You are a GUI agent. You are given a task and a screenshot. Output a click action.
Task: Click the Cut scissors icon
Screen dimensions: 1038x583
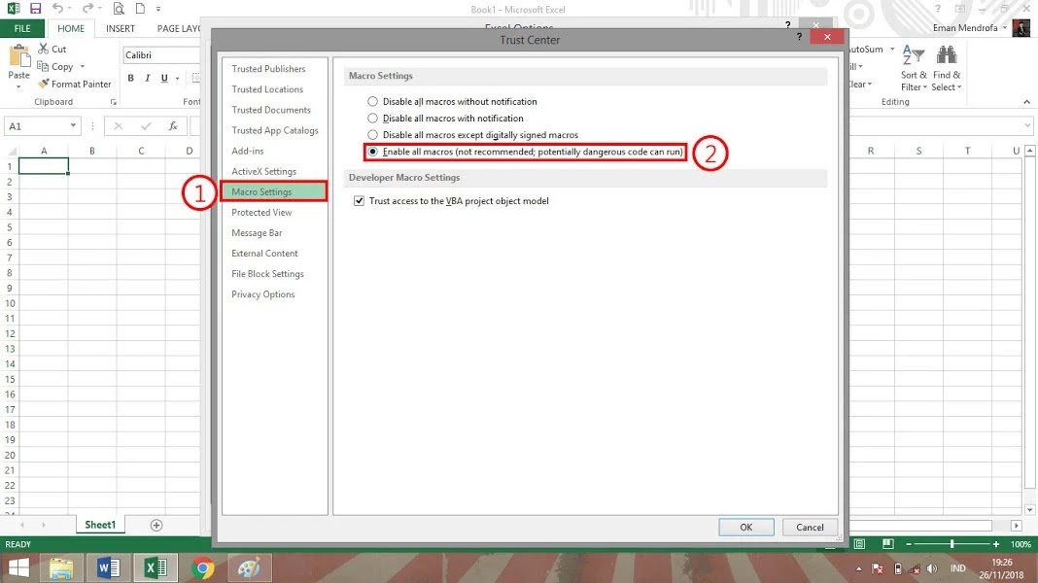click(44, 49)
